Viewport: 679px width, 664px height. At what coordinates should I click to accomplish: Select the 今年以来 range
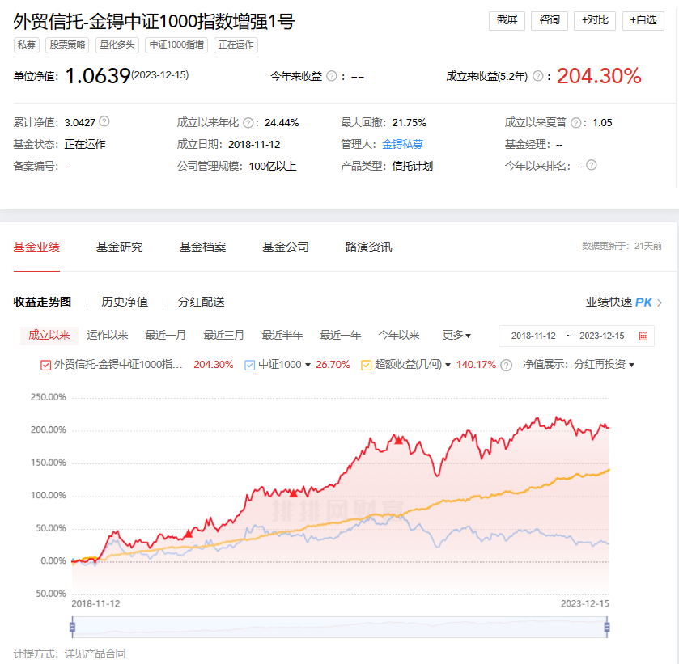[x=399, y=335]
